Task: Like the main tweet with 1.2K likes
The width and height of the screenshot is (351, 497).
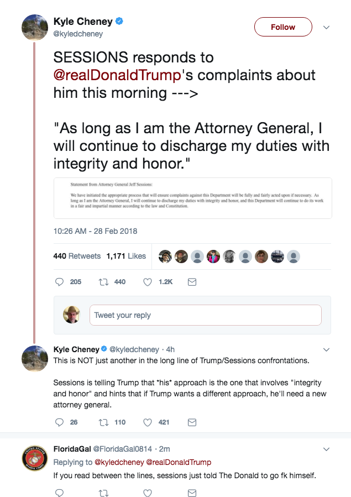Action: point(148,281)
